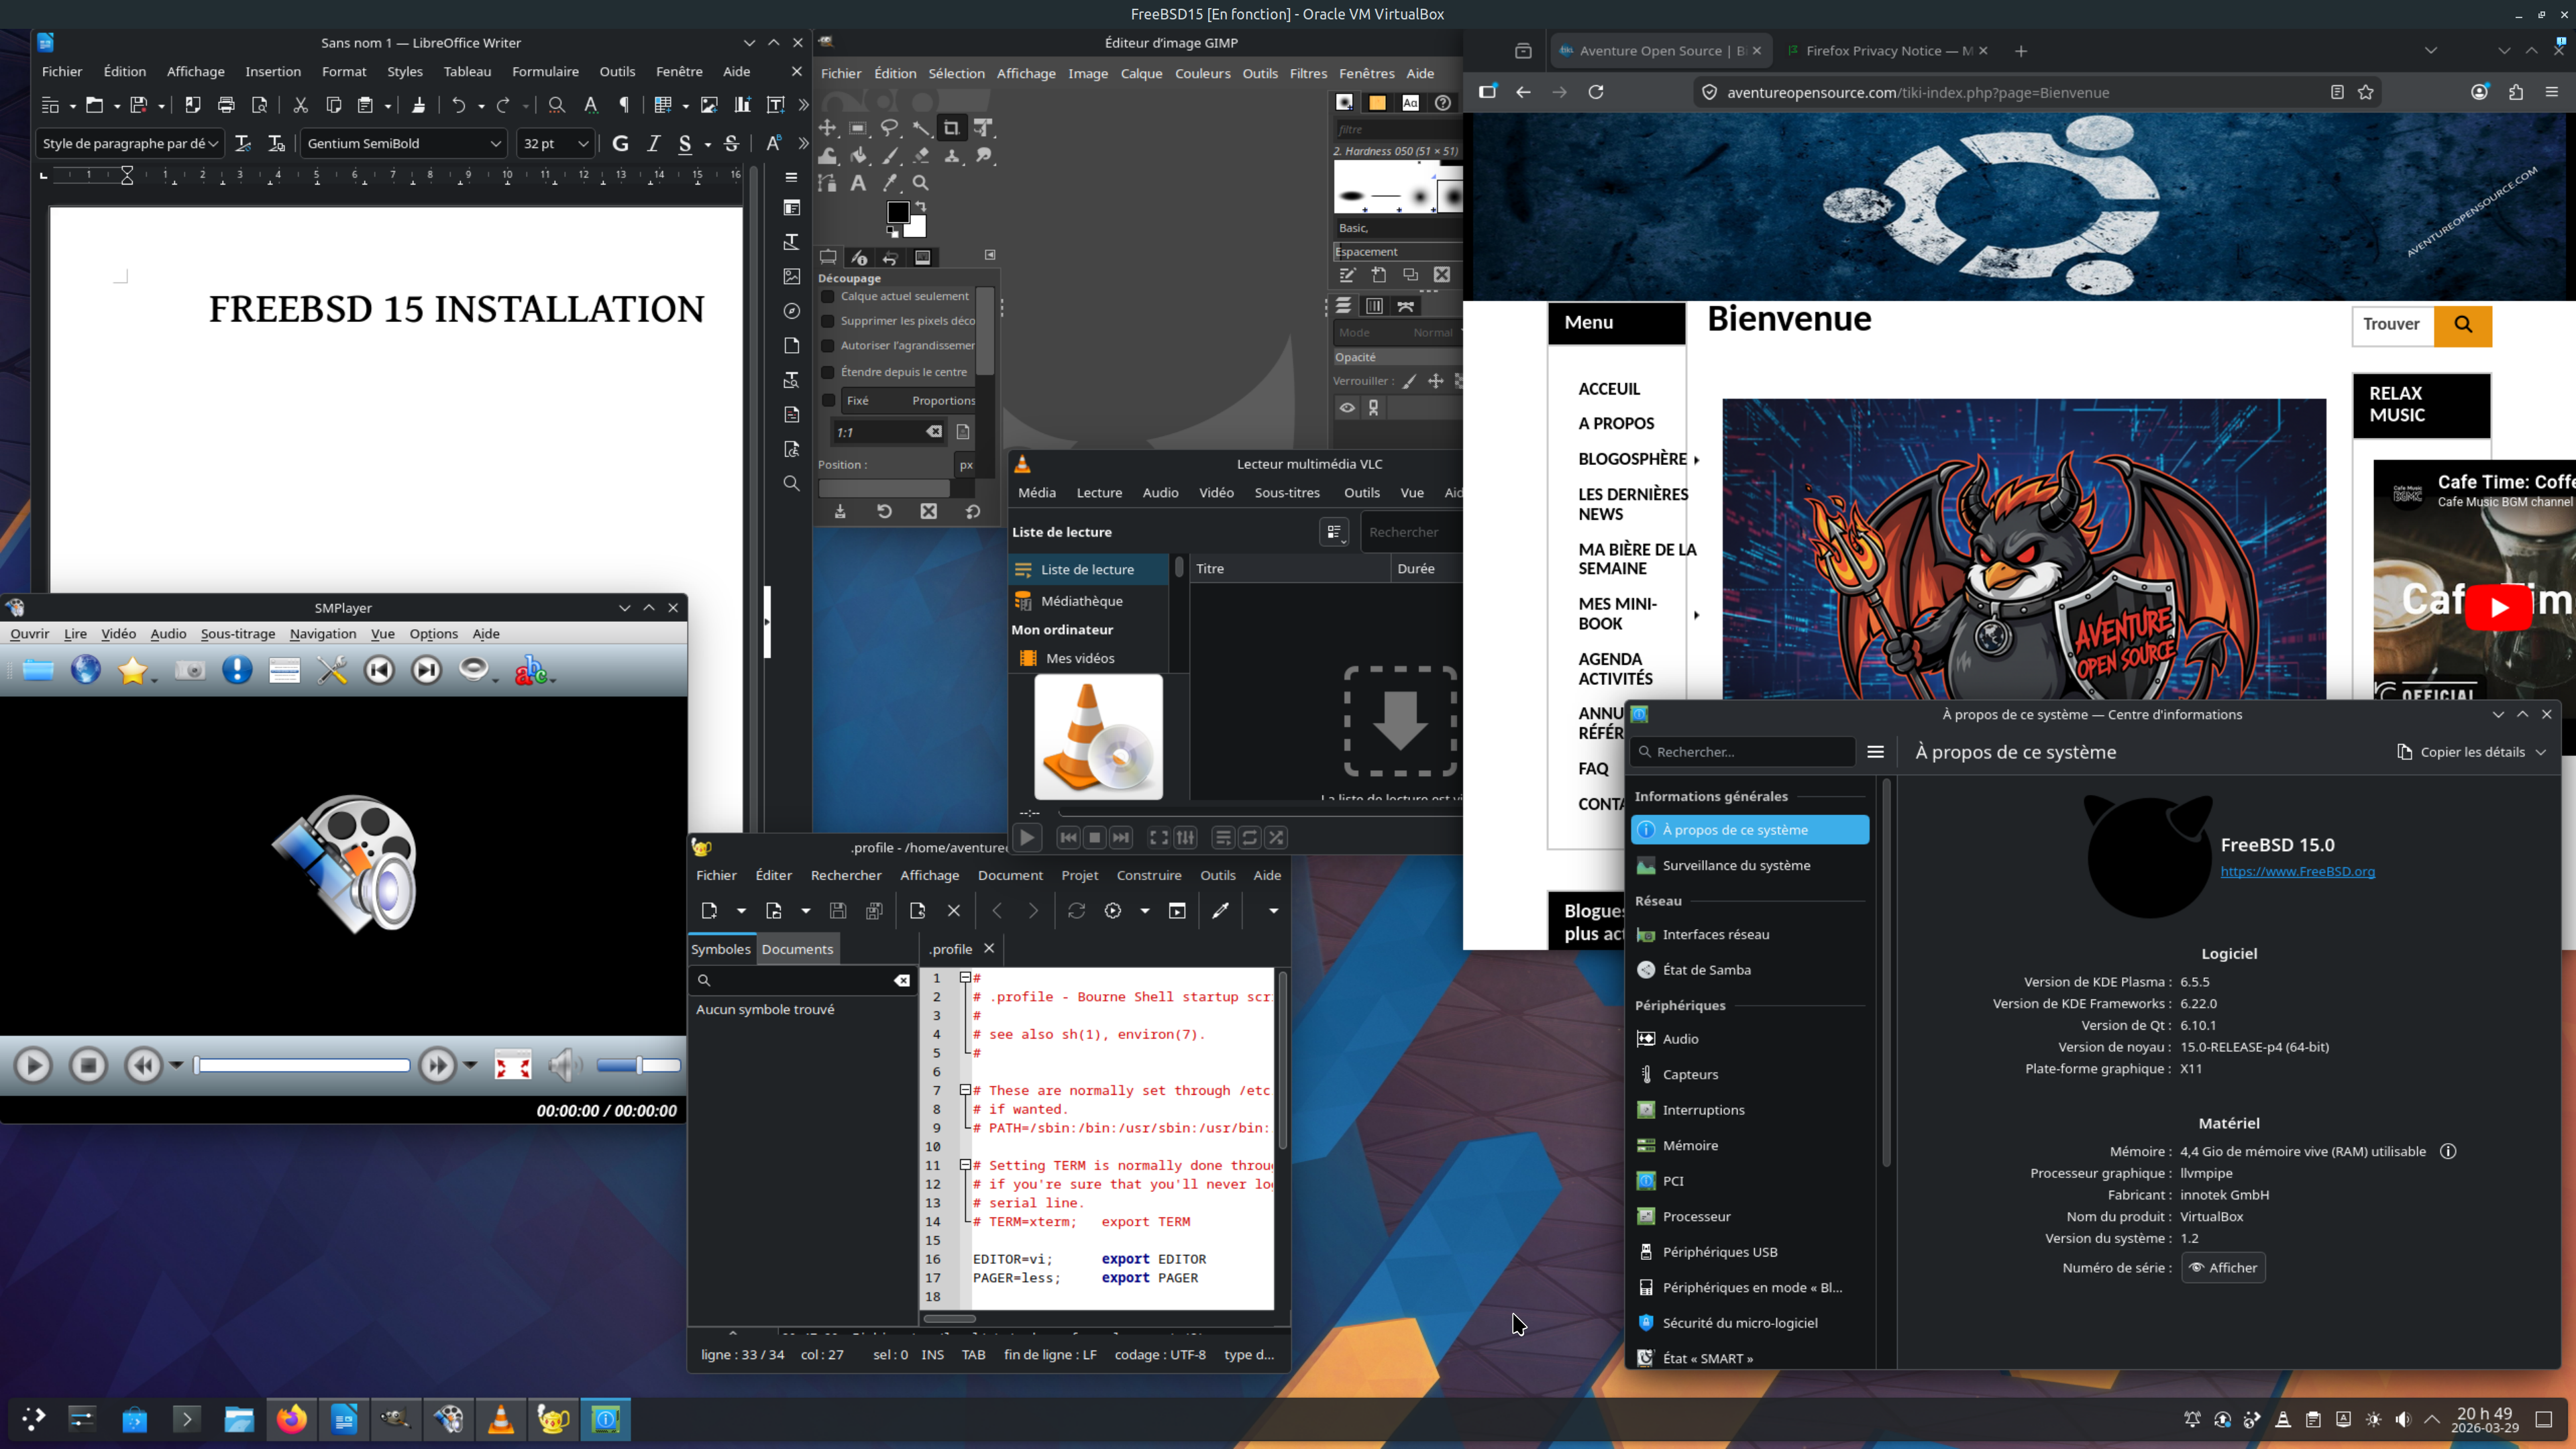Click the SMPlayer globe URL icon
The height and width of the screenshot is (1449, 2576).
click(86, 670)
